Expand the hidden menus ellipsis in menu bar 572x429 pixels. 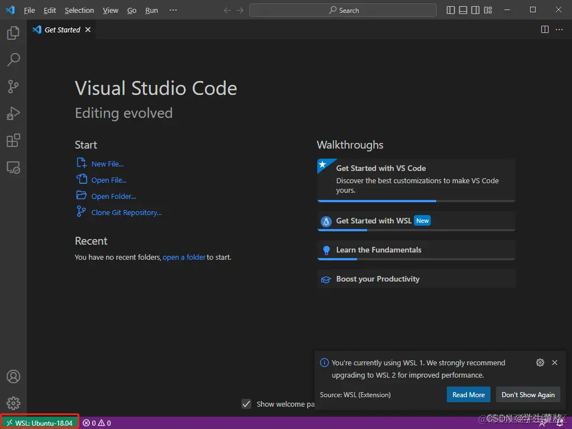point(173,10)
